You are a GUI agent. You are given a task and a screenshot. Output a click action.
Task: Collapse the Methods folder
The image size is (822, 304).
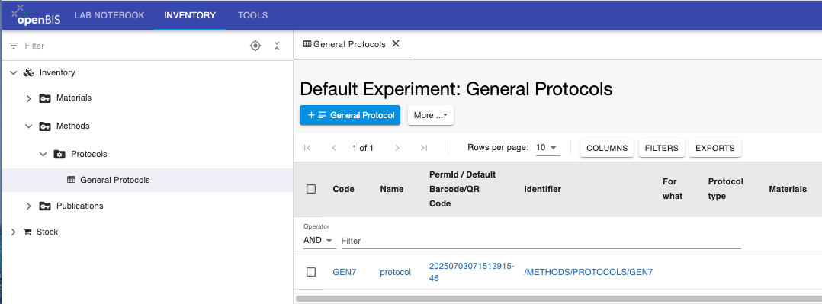click(28, 126)
